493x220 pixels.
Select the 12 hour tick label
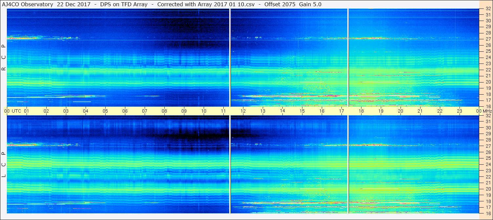(243, 111)
